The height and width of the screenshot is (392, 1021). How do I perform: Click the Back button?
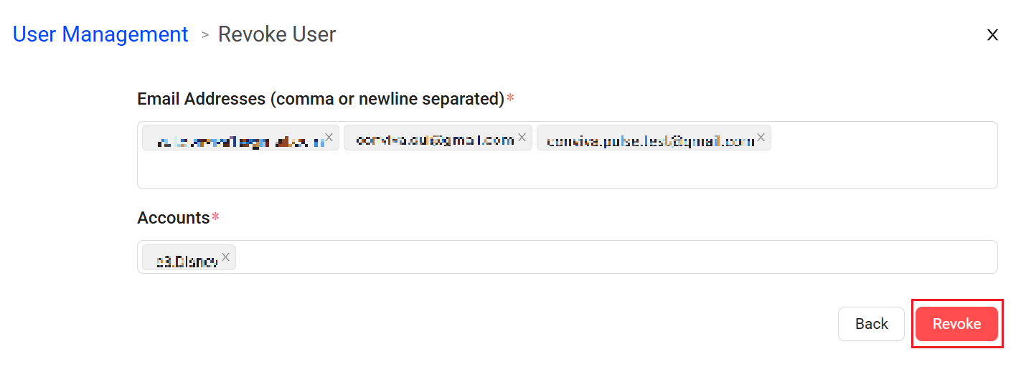[x=871, y=324]
